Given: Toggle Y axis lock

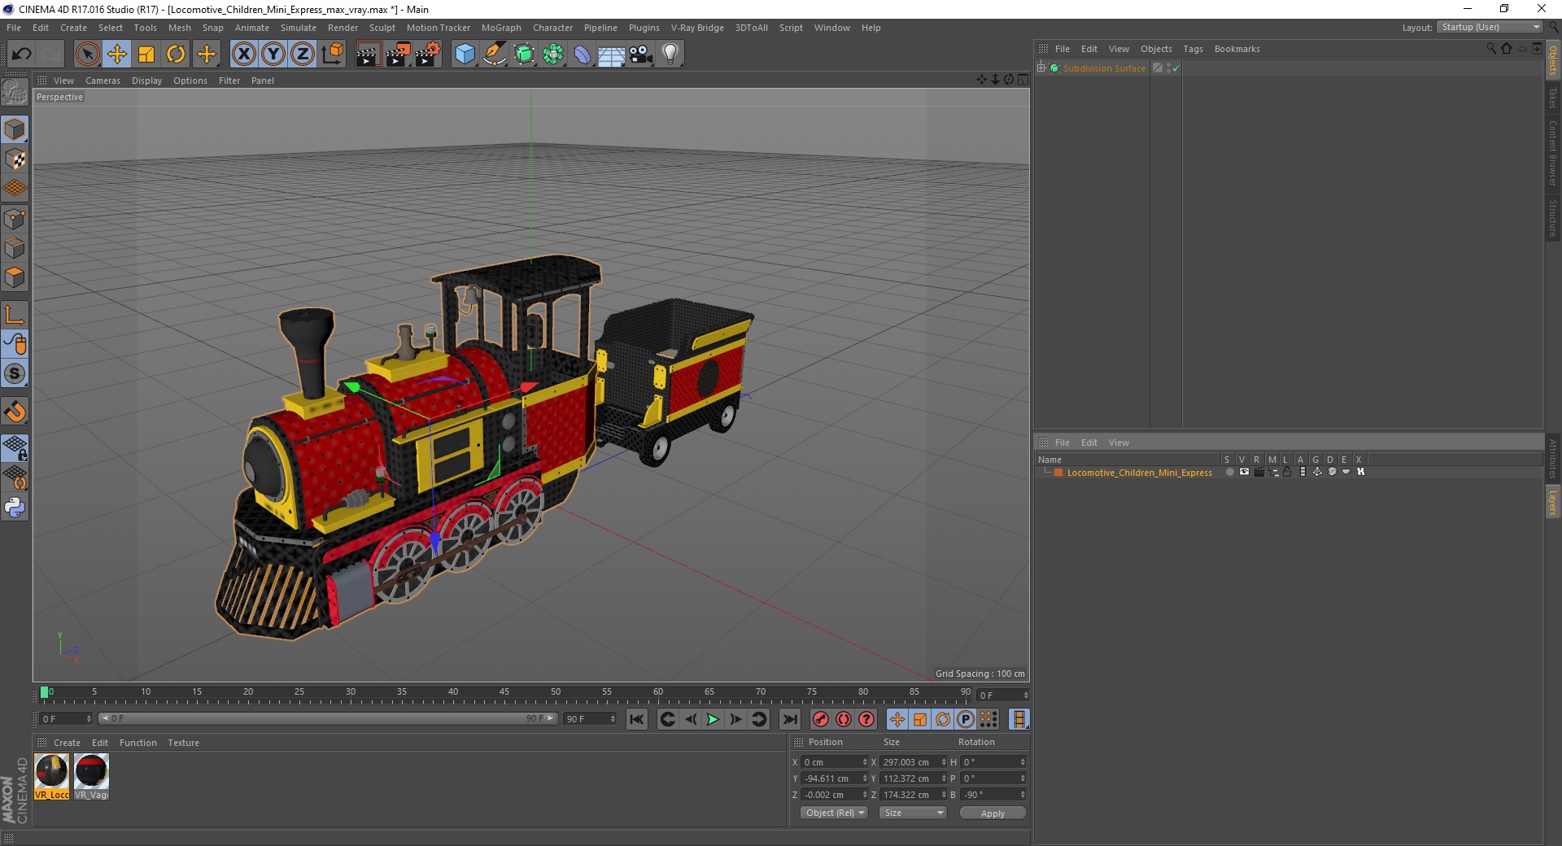Looking at the screenshot, I should pyautogui.click(x=273, y=55).
